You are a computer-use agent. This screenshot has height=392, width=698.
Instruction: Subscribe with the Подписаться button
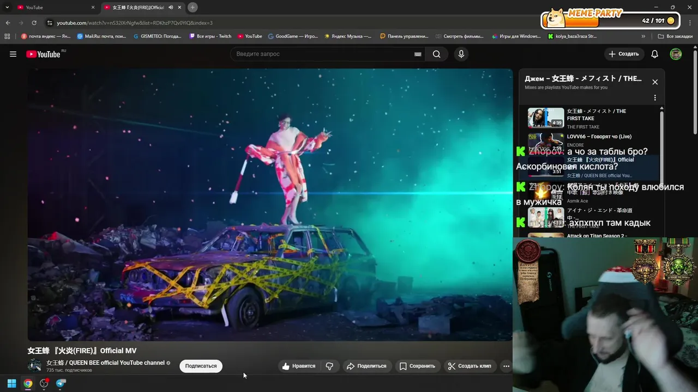(201, 366)
